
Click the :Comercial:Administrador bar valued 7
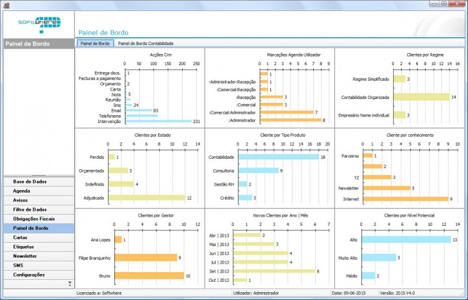[287, 113]
